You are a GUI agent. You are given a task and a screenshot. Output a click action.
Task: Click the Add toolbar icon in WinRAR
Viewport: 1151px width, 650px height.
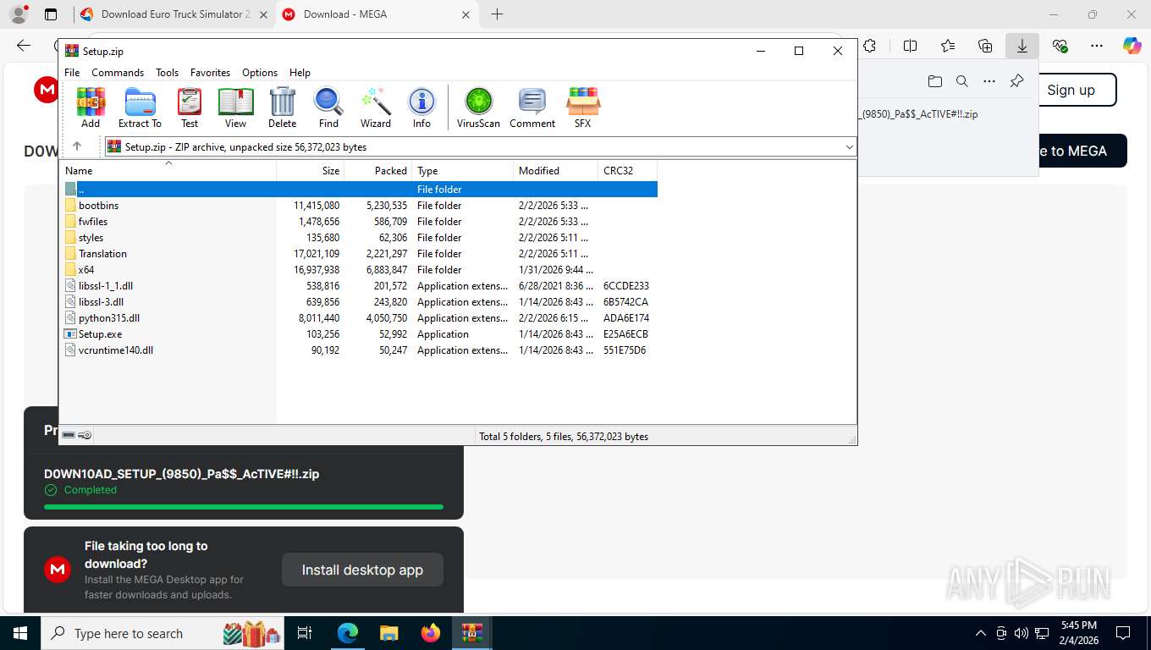(x=91, y=107)
